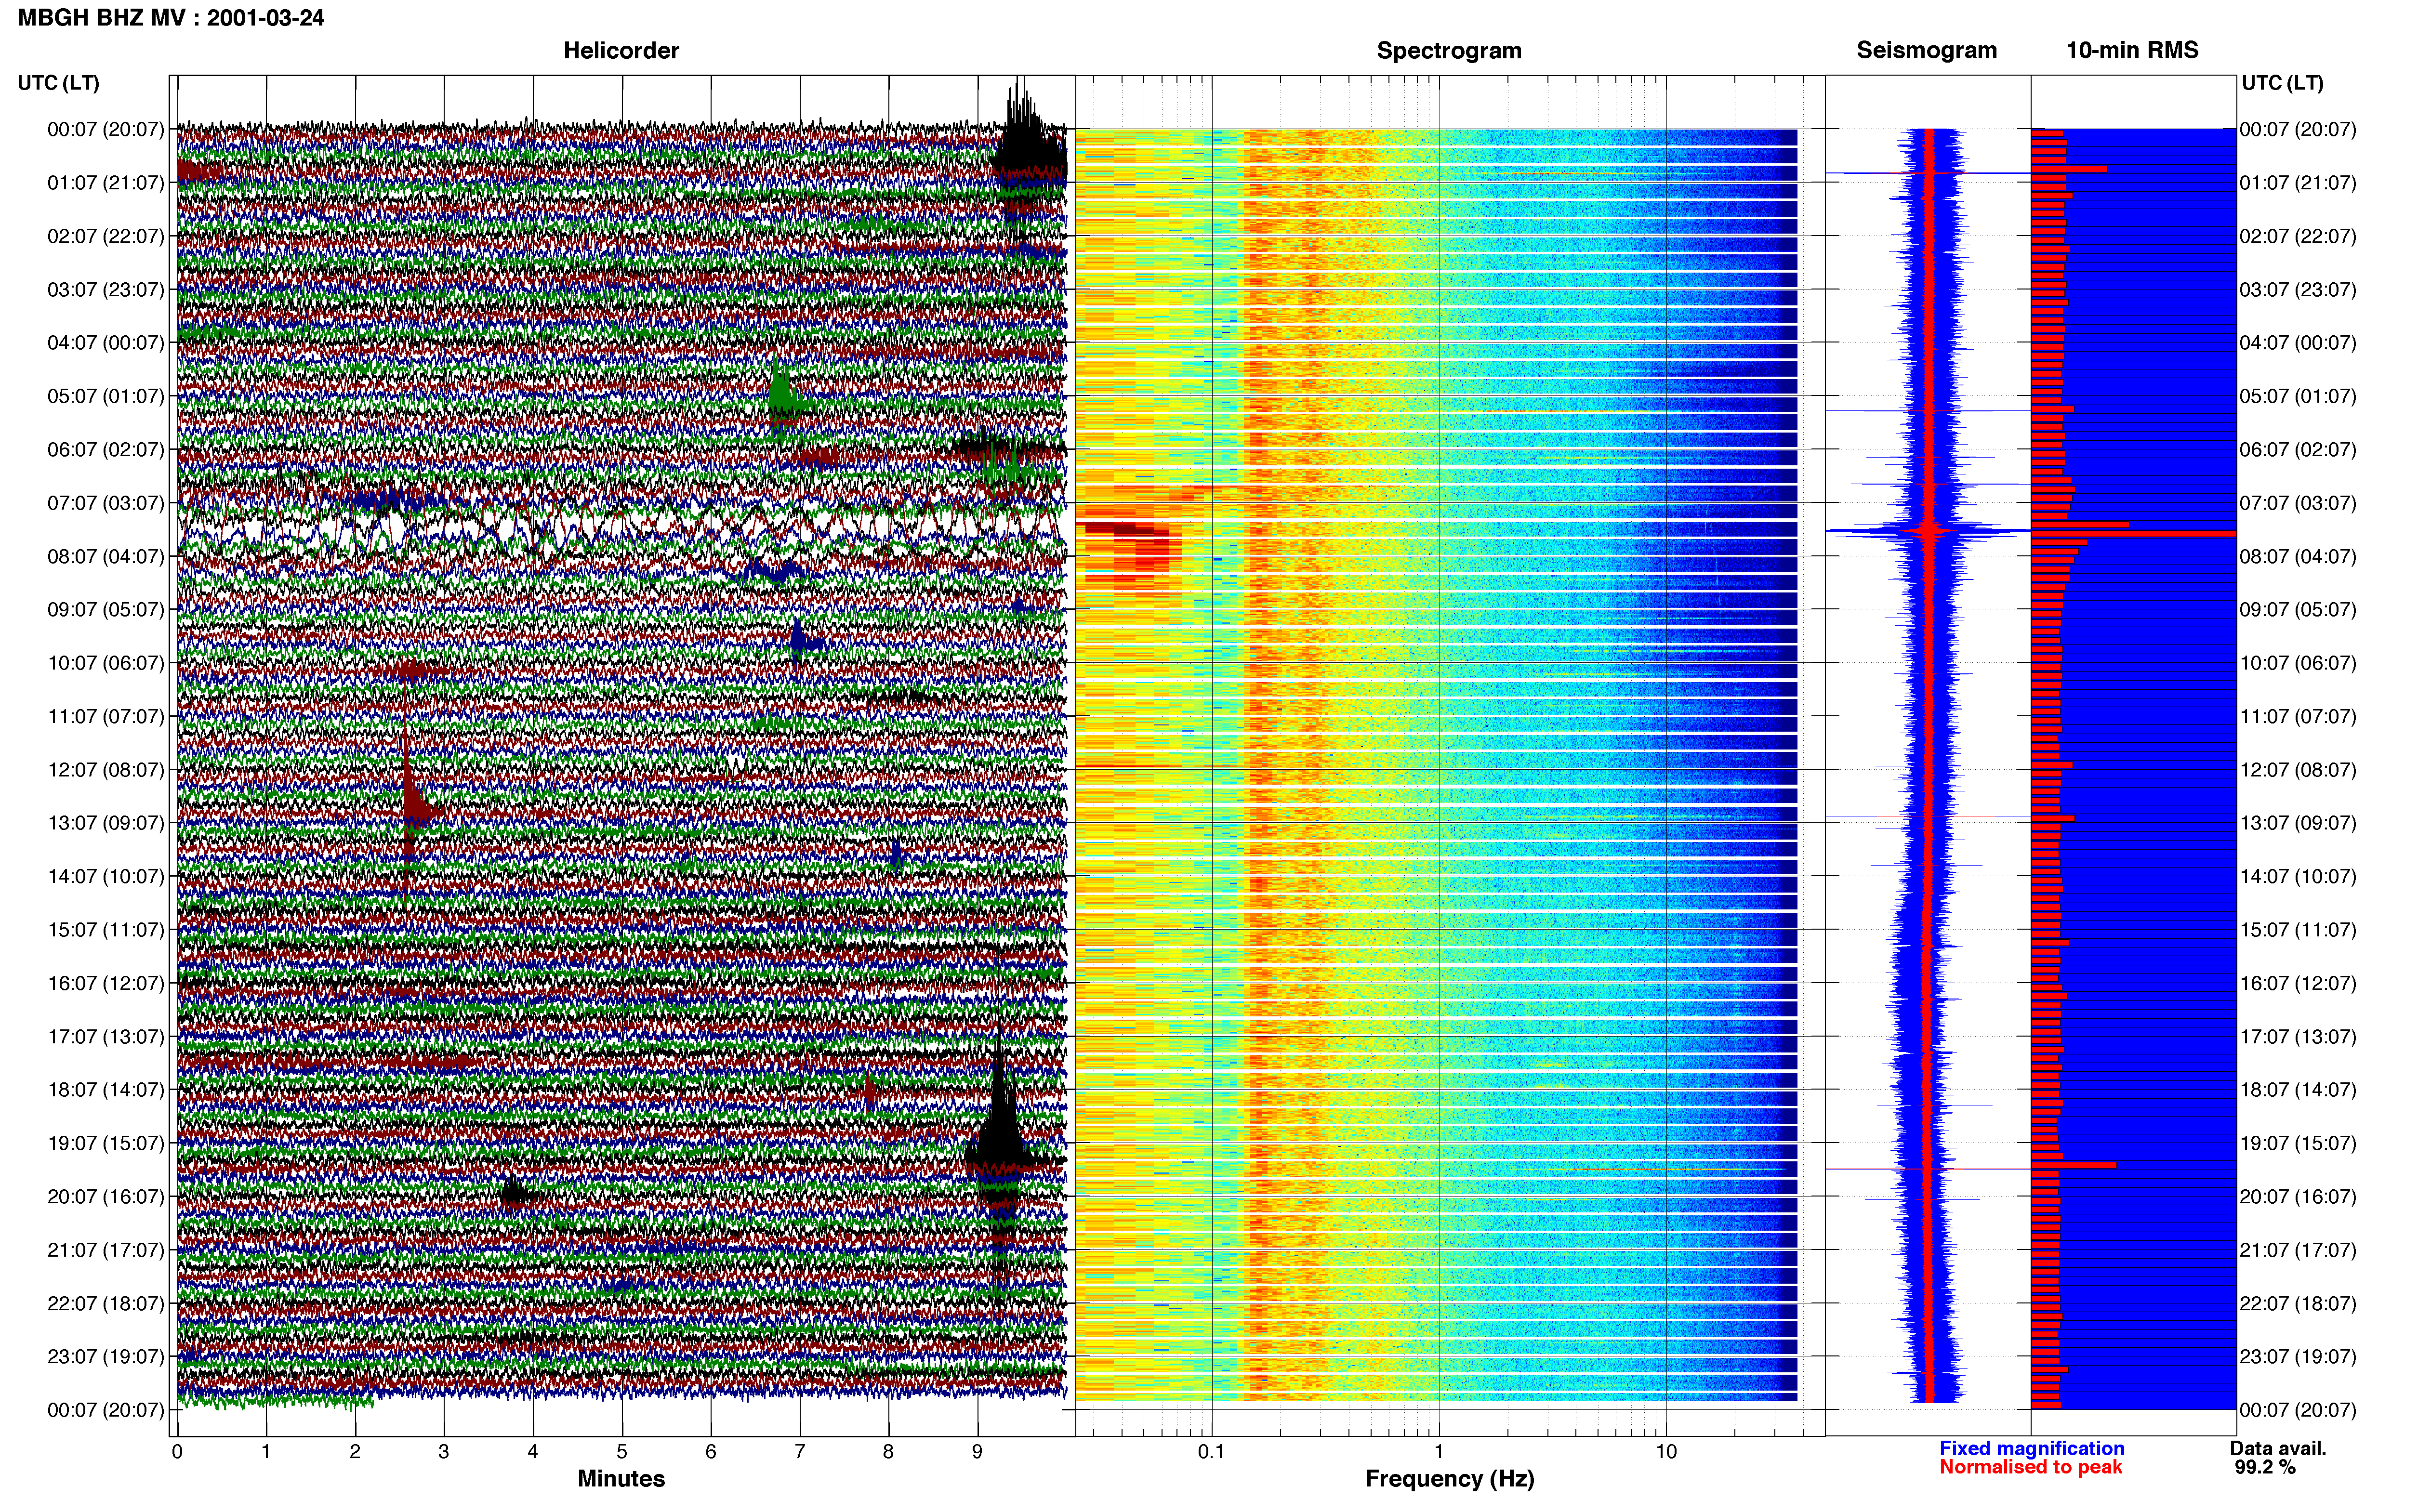2418x1512 pixels.
Task: Select the 15:07 (11:07) label on the left axis
Action: (105, 930)
